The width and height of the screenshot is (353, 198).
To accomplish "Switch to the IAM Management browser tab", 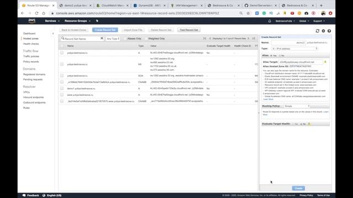I will (x=186, y=5).
